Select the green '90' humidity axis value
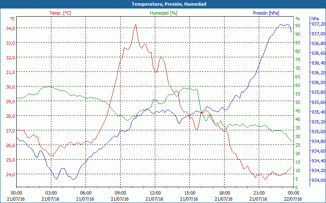326x203 pixels. [298, 34]
